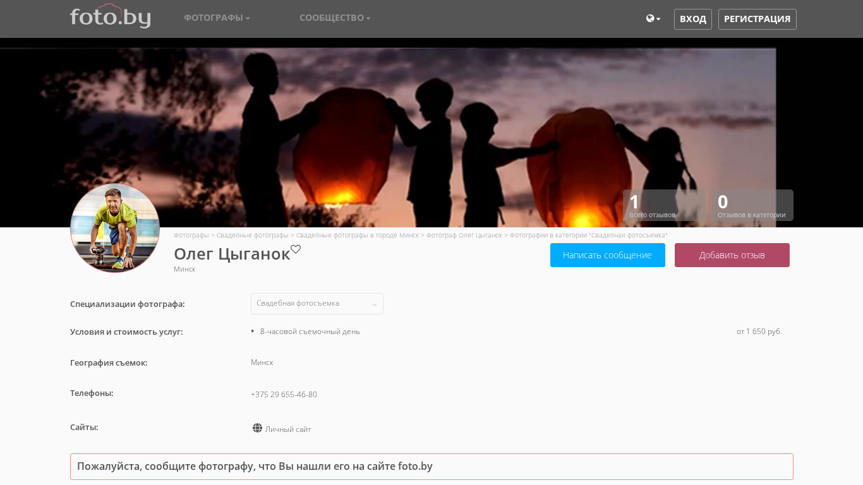Open the globe language selector
This screenshot has width=863, height=485.
[x=653, y=19]
